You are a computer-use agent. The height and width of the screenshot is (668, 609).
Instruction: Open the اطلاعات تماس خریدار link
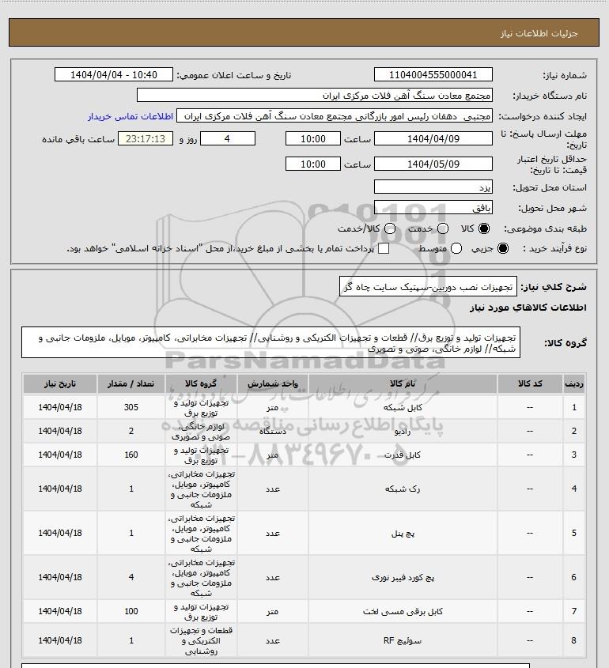click(x=130, y=116)
